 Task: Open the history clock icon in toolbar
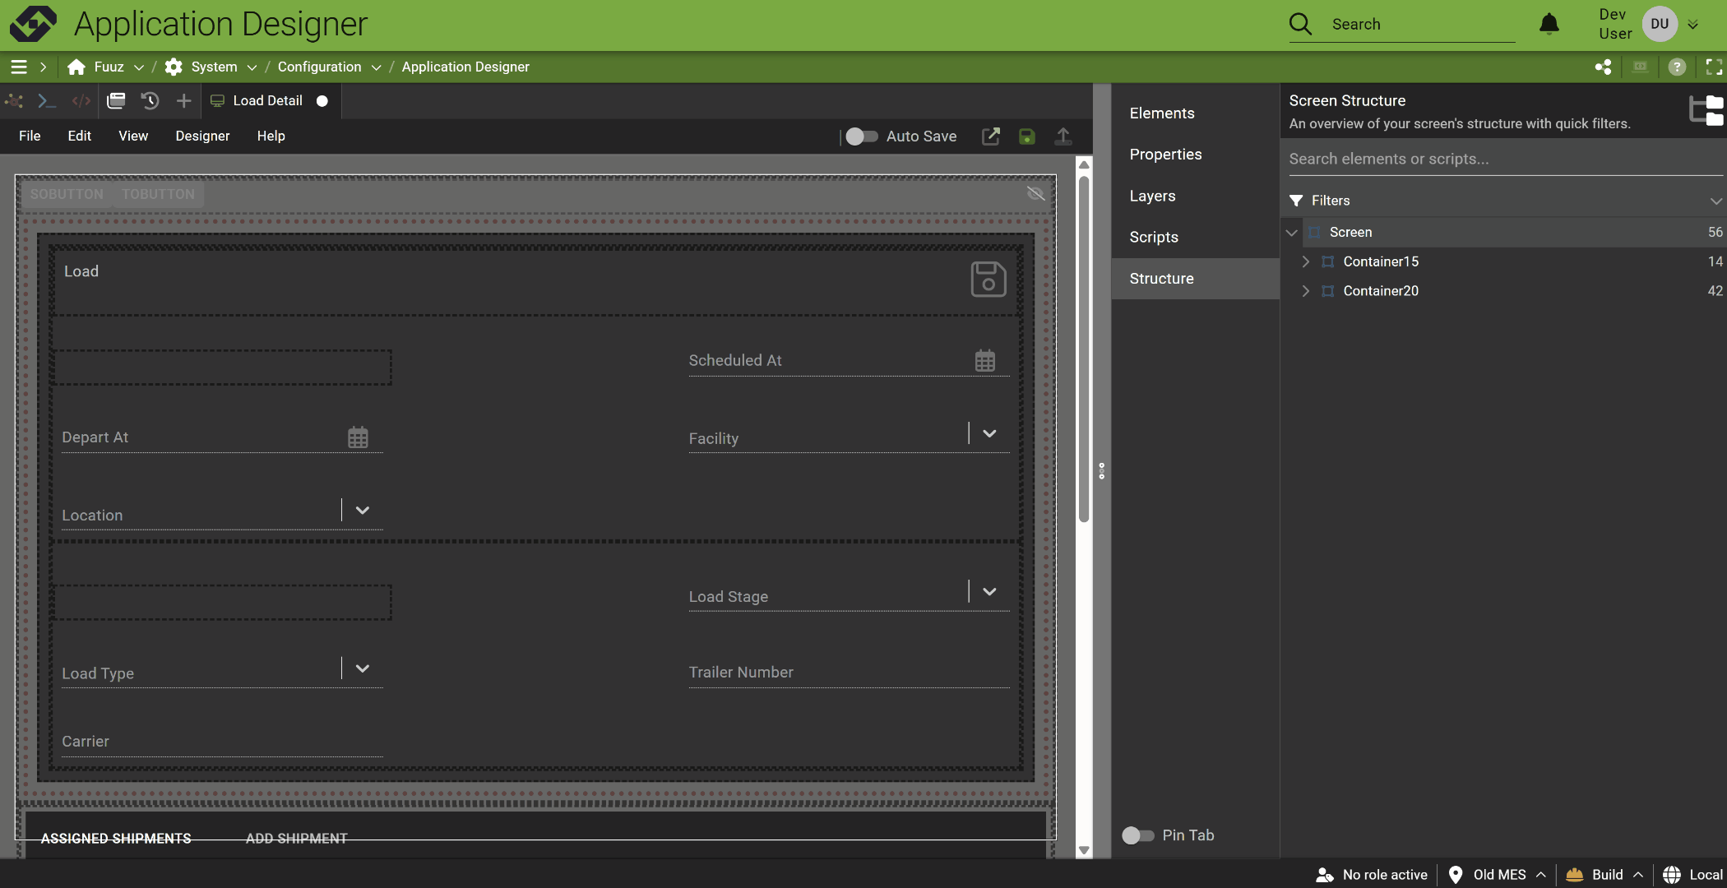150,100
